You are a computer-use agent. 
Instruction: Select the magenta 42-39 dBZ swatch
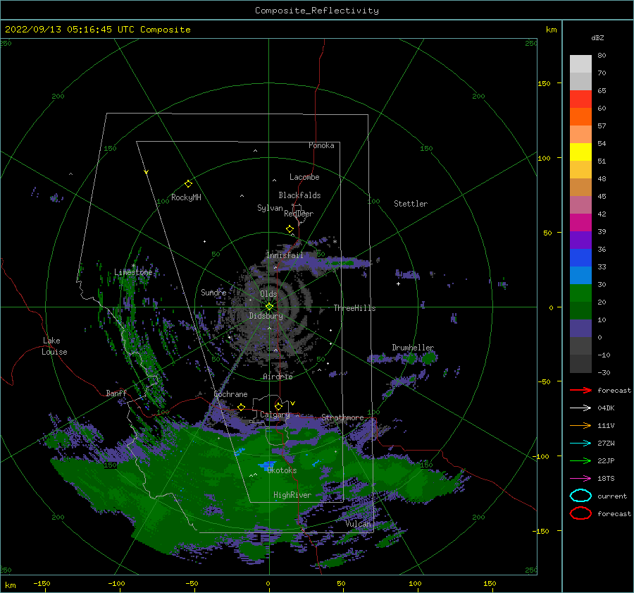[x=580, y=223]
